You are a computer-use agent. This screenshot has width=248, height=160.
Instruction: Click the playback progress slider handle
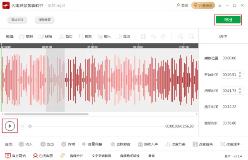pos(30,126)
